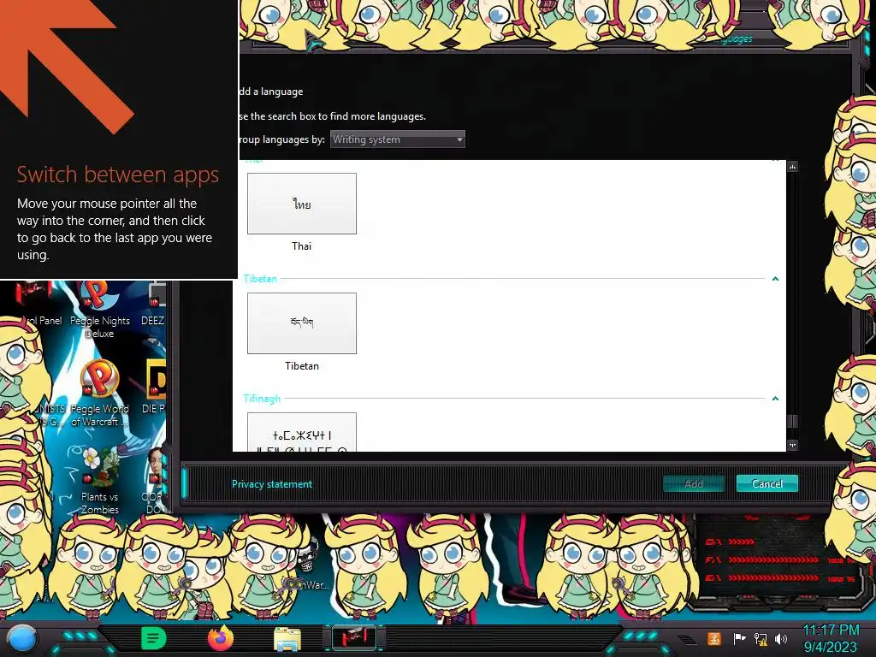
Task: Open 'Group languages by' Writing system dropdown
Action: (x=397, y=139)
